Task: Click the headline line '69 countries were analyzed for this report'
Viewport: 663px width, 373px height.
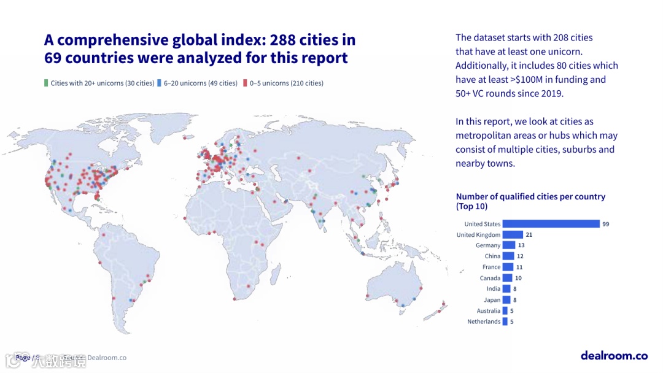Action: click(196, 58)
